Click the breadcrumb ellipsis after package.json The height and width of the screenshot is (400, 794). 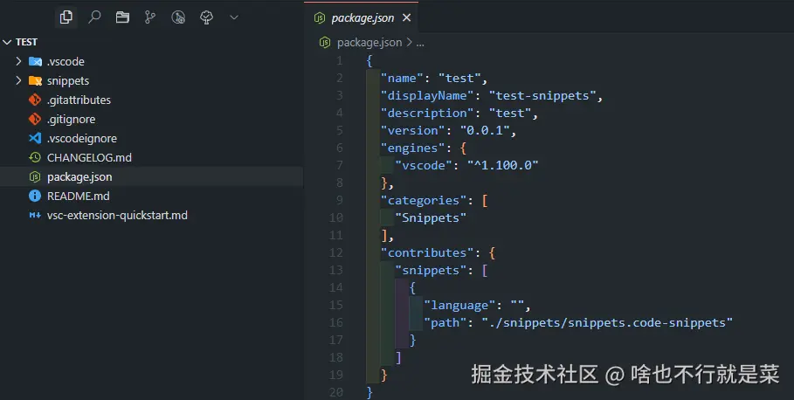(420, 43)
